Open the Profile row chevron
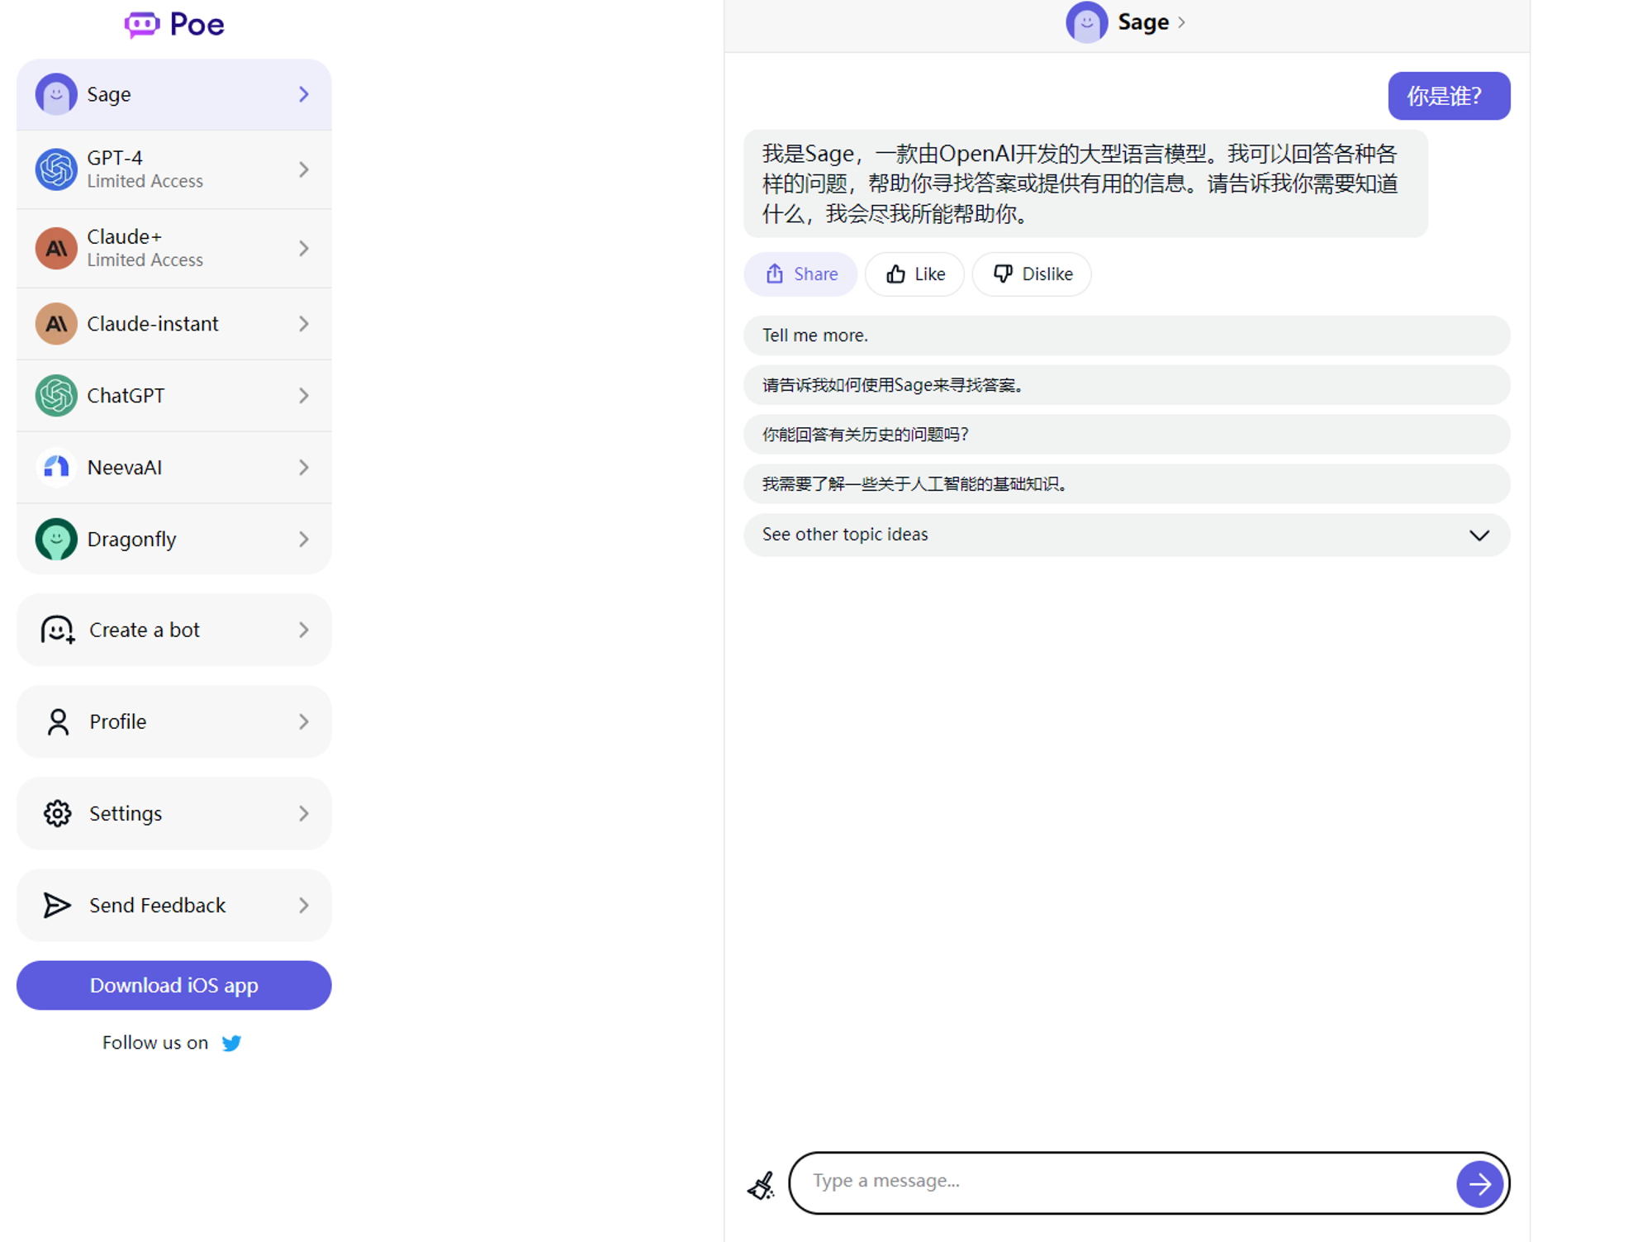Image resolution: width=1652 pixels, height=1242 pixels. click(304, 721)
